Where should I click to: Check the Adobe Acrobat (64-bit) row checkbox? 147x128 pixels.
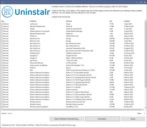[x=2, y=29]
